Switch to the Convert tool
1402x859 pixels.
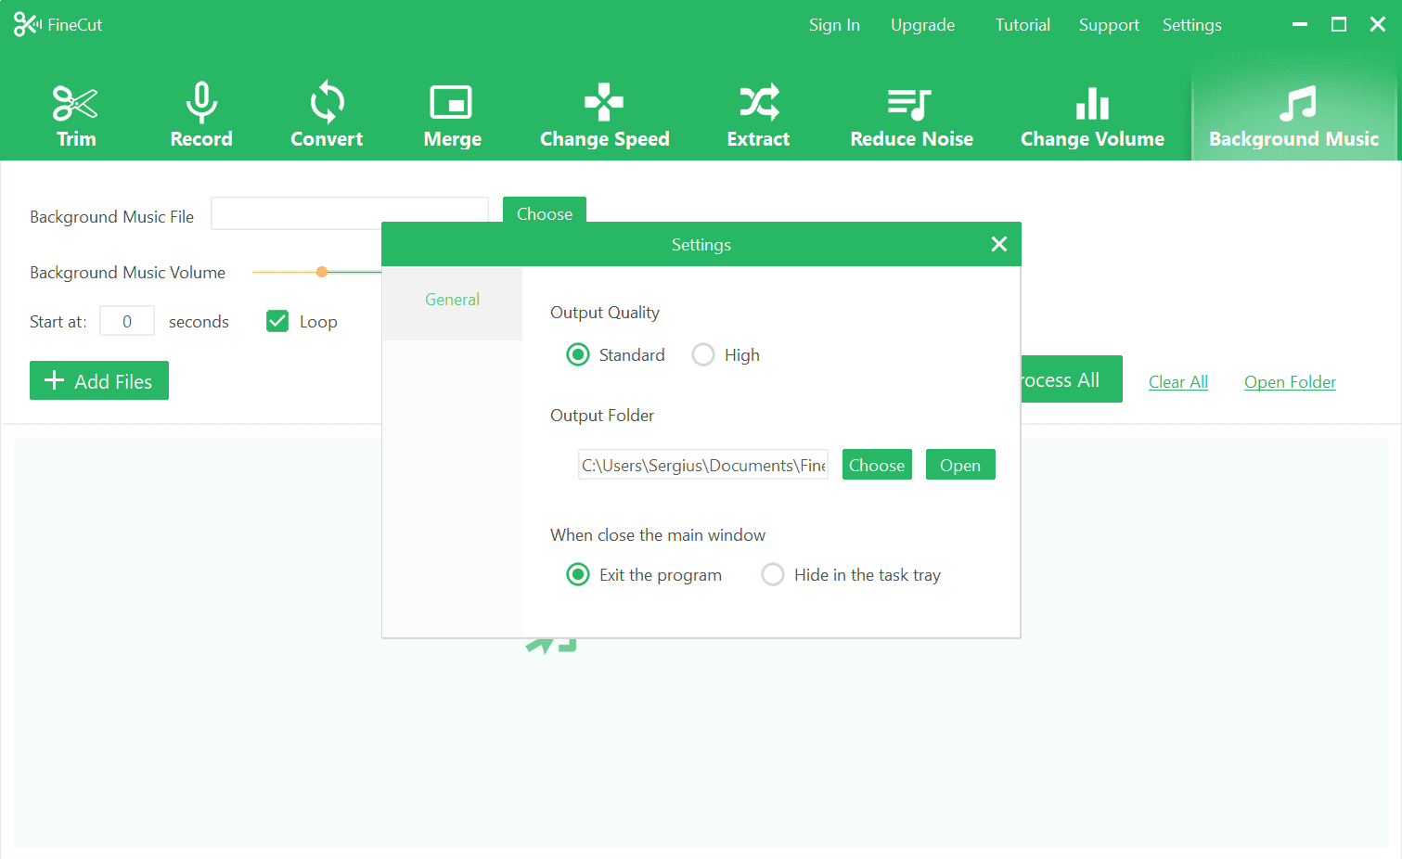click(327, 115)
